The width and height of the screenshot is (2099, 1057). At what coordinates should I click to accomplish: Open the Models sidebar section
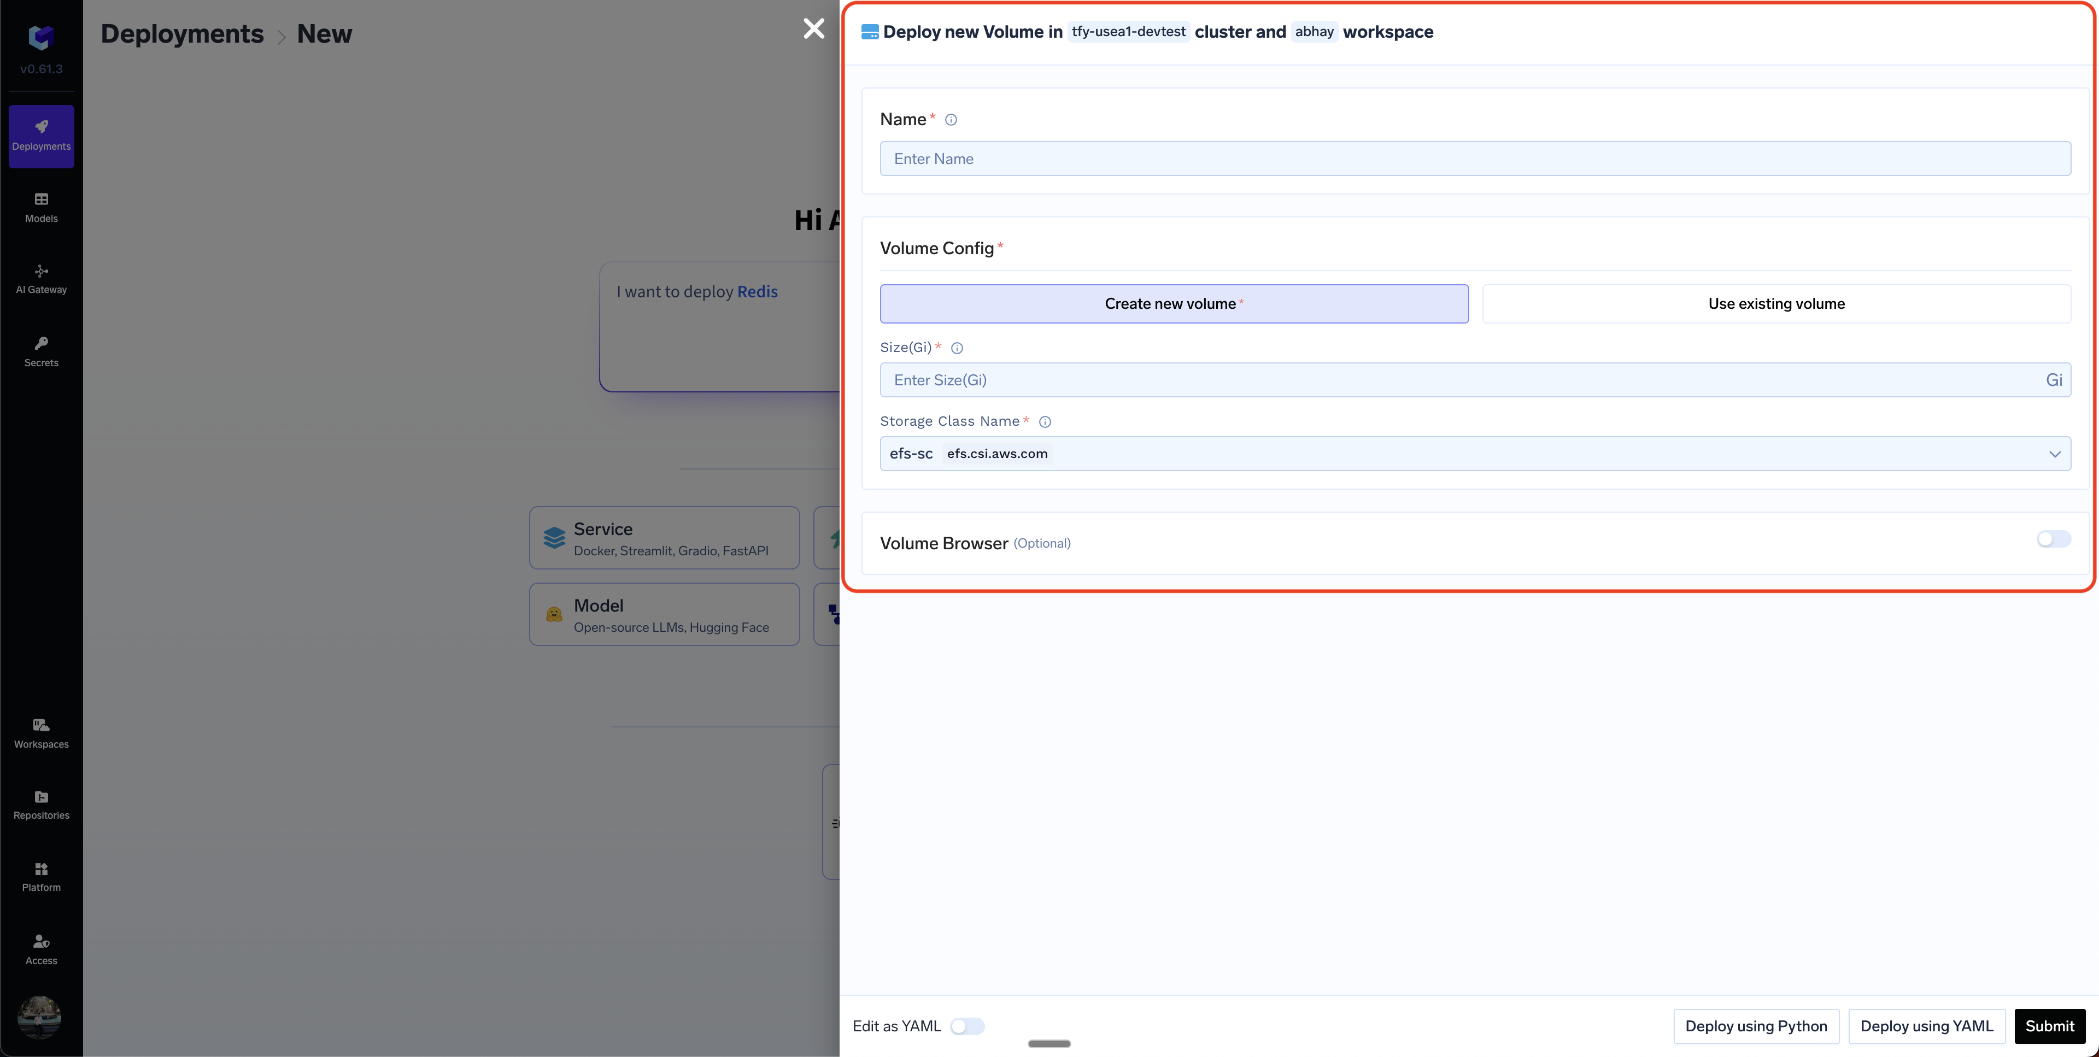(x=42, y=208)
